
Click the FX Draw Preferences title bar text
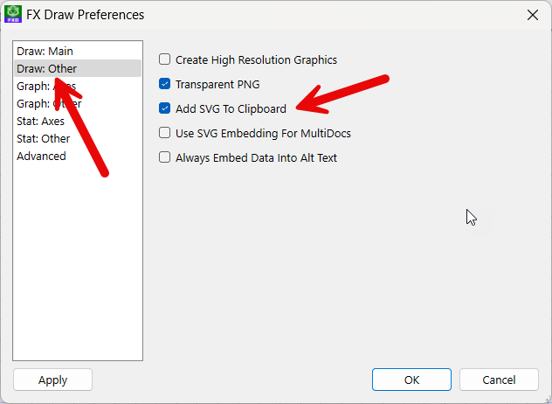click(86, 15)
